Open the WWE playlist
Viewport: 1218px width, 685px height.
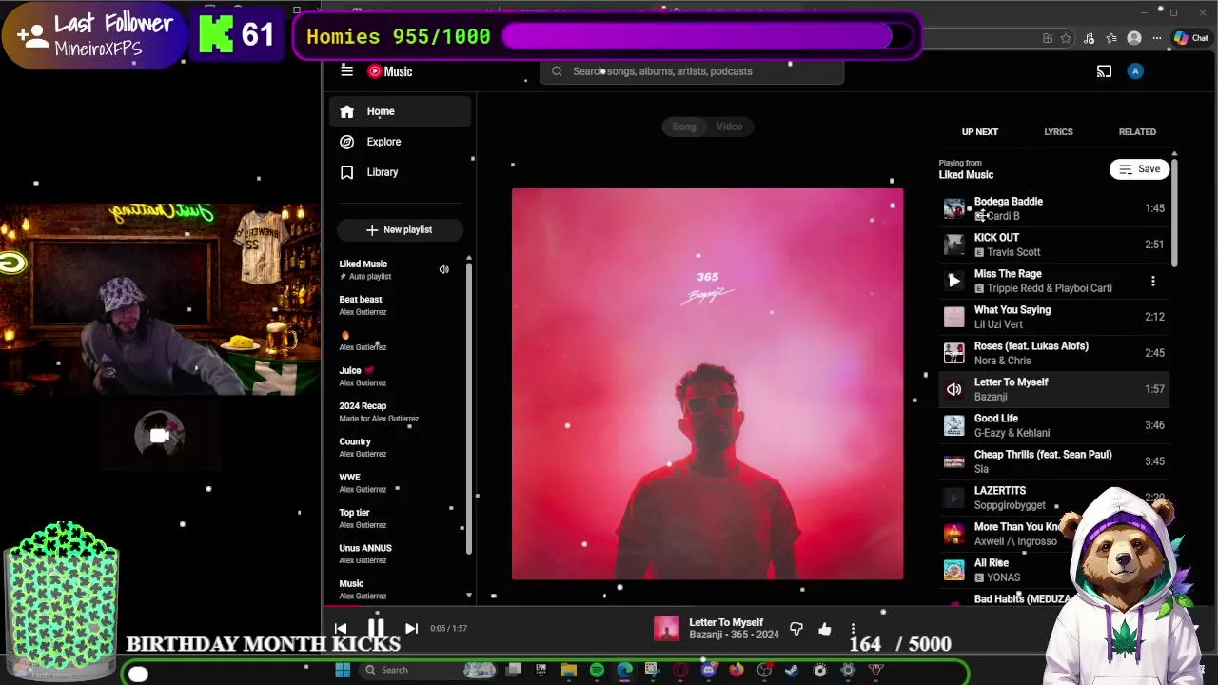pyautogui.click(x=399, y=483)
